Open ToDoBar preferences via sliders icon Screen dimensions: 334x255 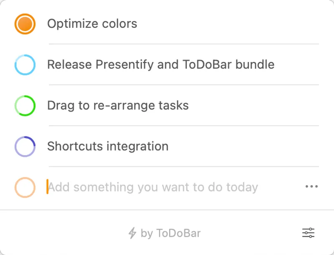(x=308, y=233)
